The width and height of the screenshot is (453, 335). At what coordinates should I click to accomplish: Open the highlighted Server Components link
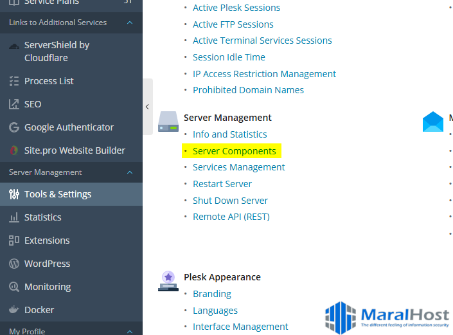(x=234, y=151)
